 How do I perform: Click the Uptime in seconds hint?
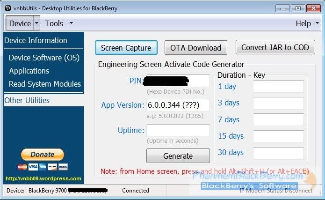coord(173,141)
